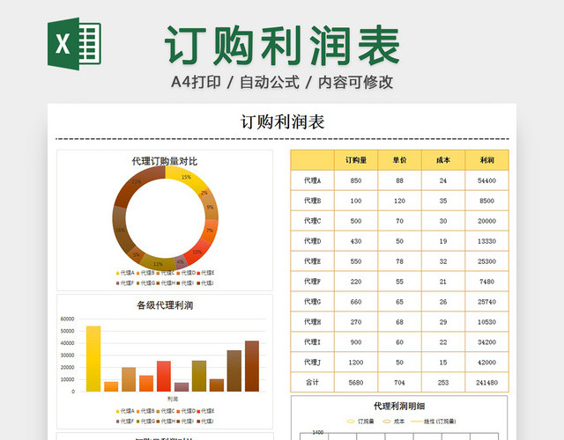This screenshot has width=564, height=440.
Task: Select total unit price cell 704
Action: 399,383
